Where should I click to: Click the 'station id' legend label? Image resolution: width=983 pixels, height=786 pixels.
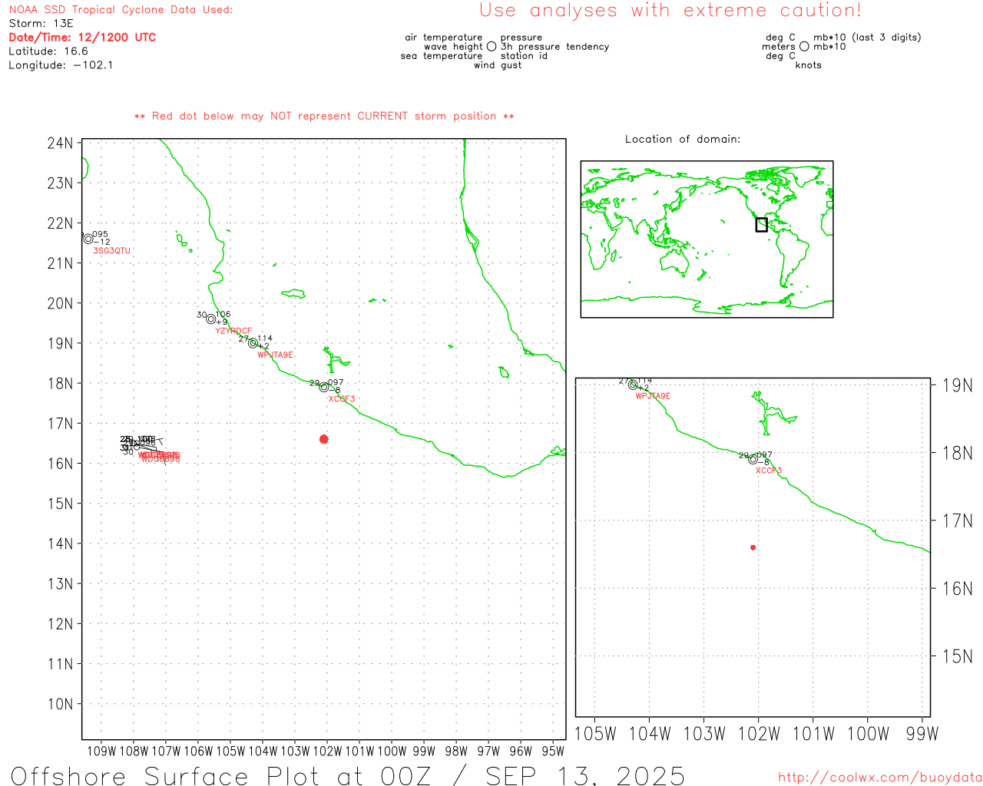click(x=524, y=56)
